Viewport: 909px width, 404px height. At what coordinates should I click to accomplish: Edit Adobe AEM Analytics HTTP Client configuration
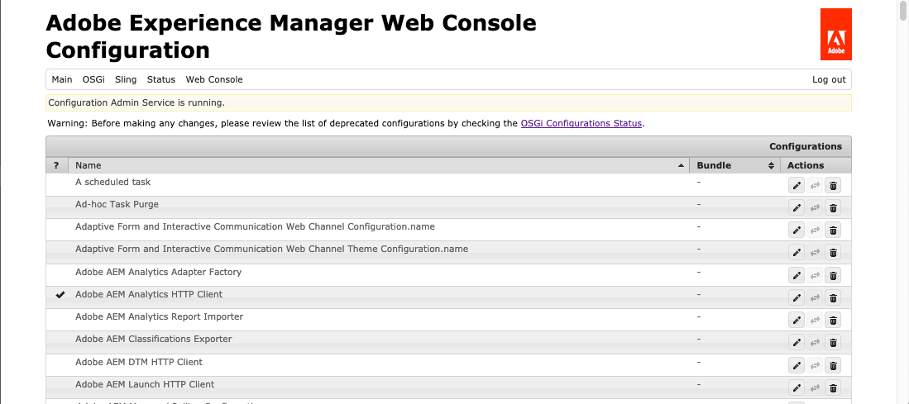click(797, 297)
